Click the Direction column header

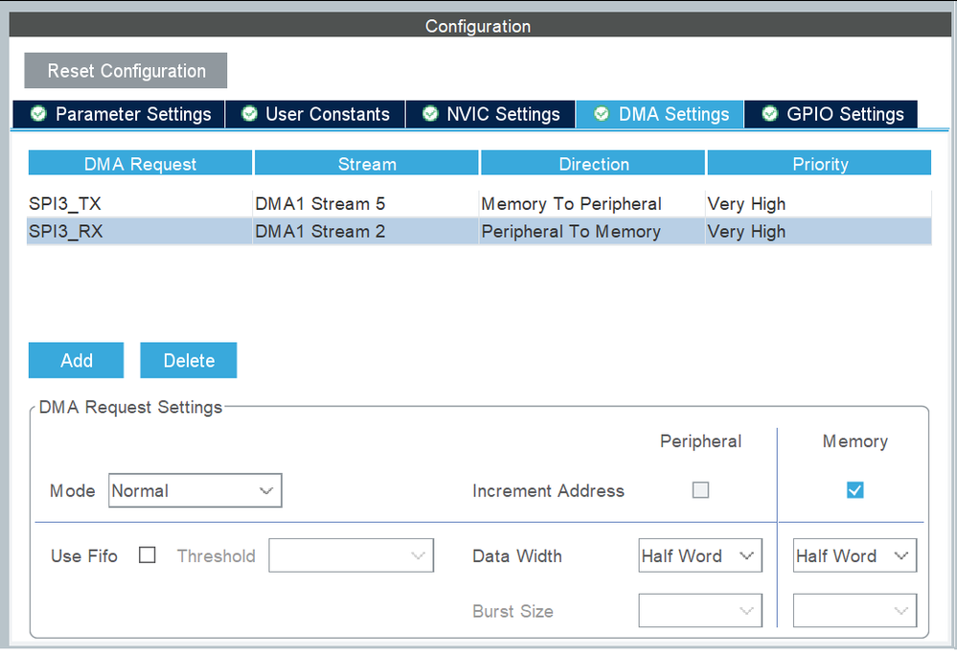click(x=593, y=164)
